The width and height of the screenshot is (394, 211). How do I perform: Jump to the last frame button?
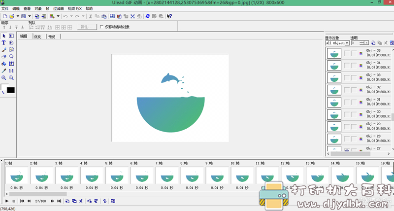pos(59,201)
